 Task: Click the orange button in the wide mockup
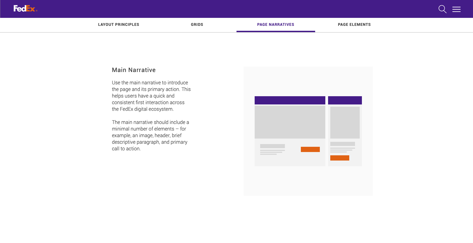coord(310,149)
